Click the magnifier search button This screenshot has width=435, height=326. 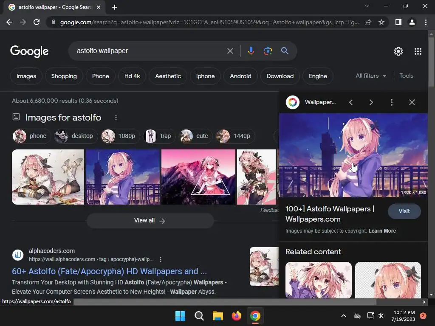click(285, 51)
